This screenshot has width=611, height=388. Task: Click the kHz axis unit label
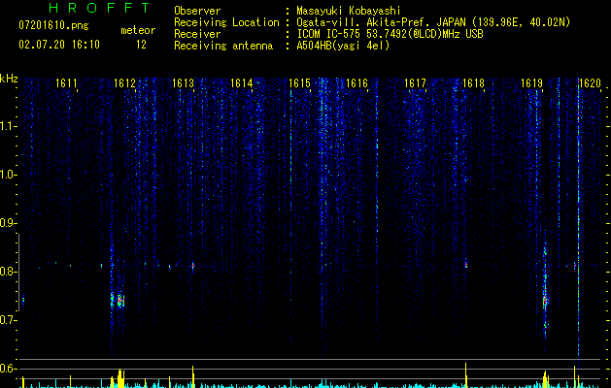[x=9, y=79]
